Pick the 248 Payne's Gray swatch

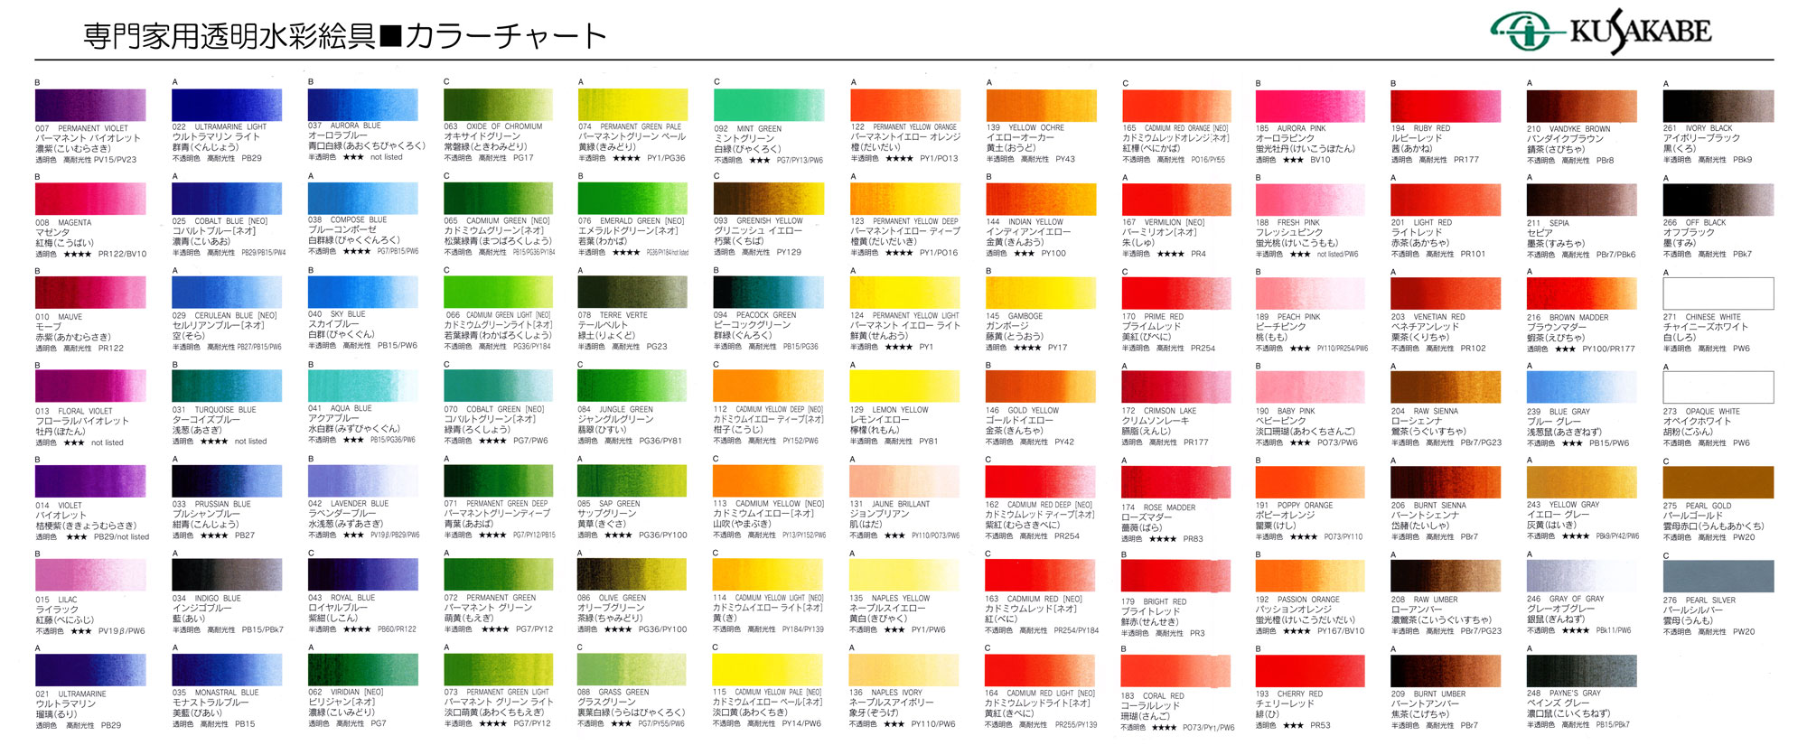(x=1581, y=670)
